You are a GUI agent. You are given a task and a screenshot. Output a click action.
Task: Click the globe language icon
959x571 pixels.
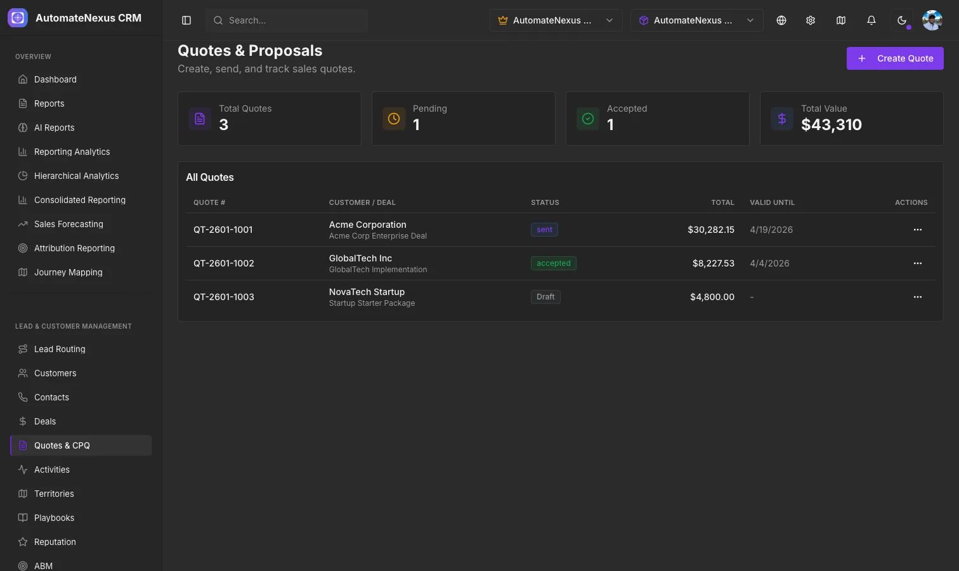point(781,20)
